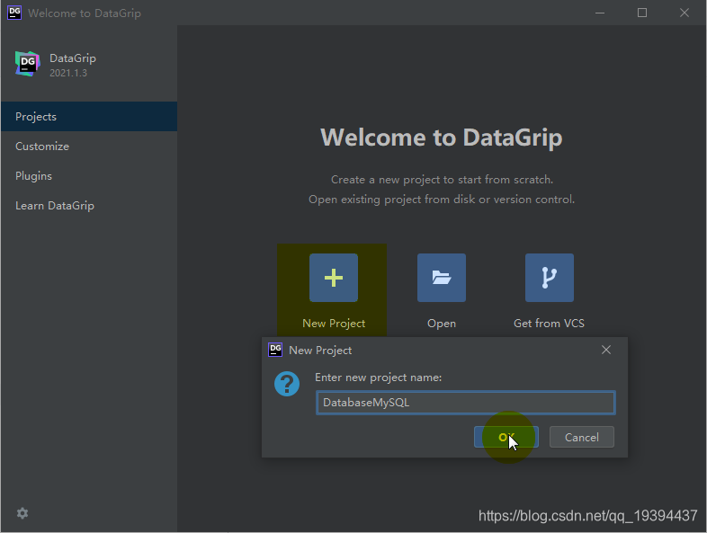
Task: Select the Projects tab
Action: coord(89,116)
